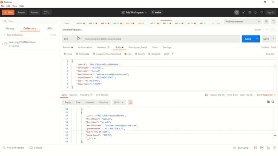This screenshot has height=156, width=278.
Task: Open the Params request tab
Action: click(68, 47)
